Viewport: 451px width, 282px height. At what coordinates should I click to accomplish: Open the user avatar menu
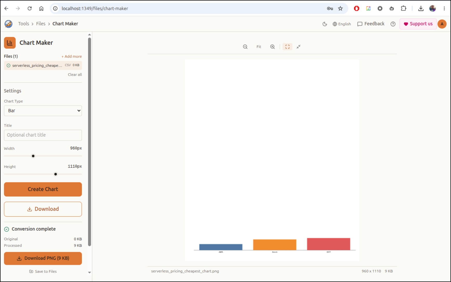point(442,24)
